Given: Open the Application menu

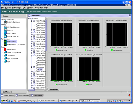Looking at the screenshot, I should [39, 8].
